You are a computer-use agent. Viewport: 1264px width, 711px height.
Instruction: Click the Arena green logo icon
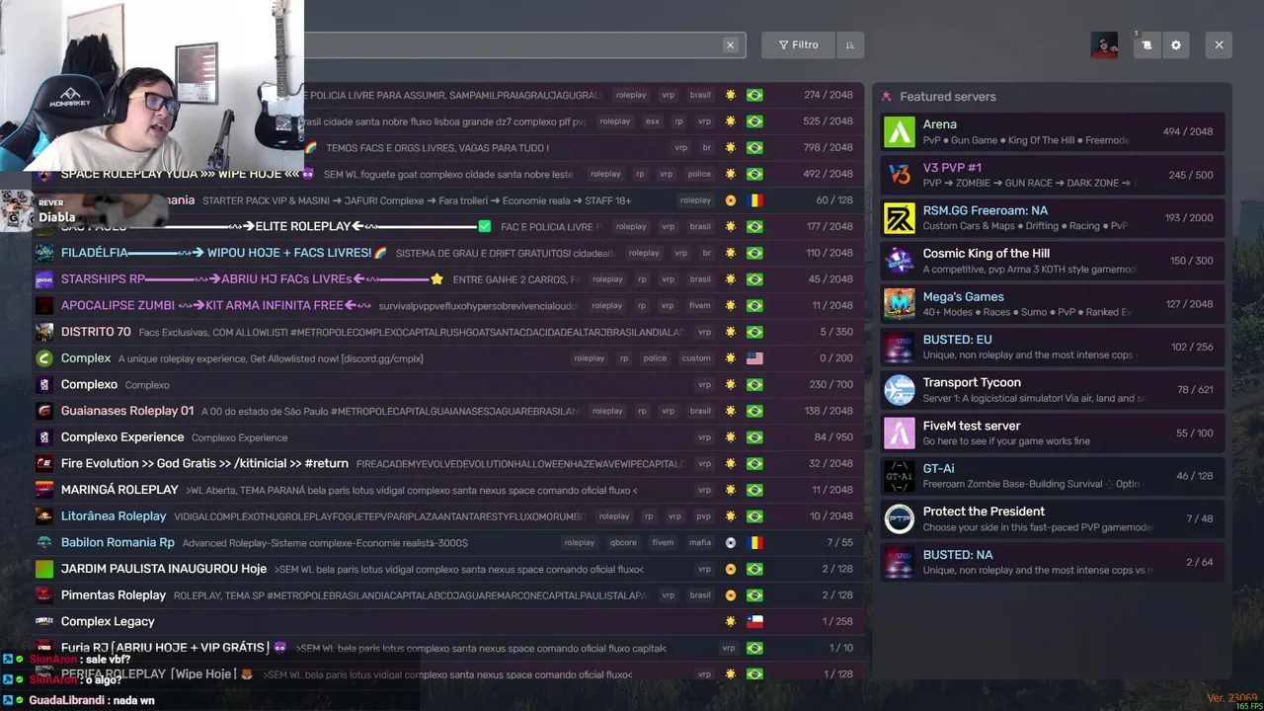point(900,131)
